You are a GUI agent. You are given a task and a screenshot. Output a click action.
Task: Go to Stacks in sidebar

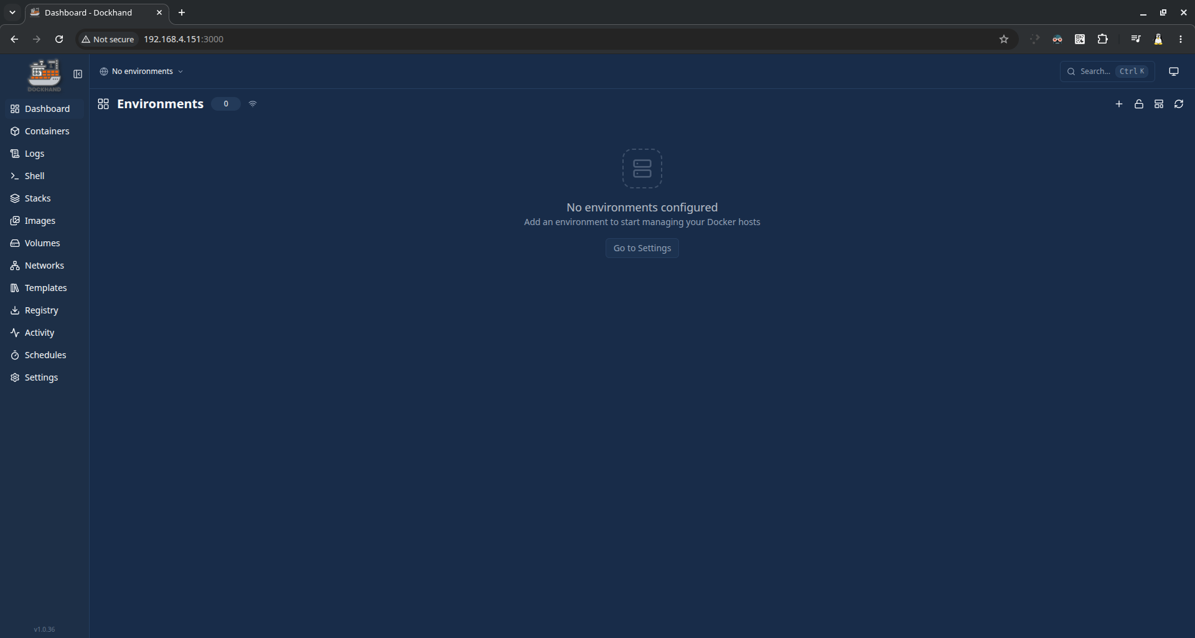[44, 198]
